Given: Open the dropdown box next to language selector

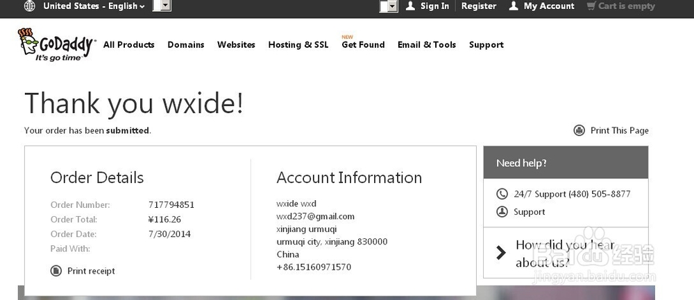Looking at the screenshot, I should (162, 6).
